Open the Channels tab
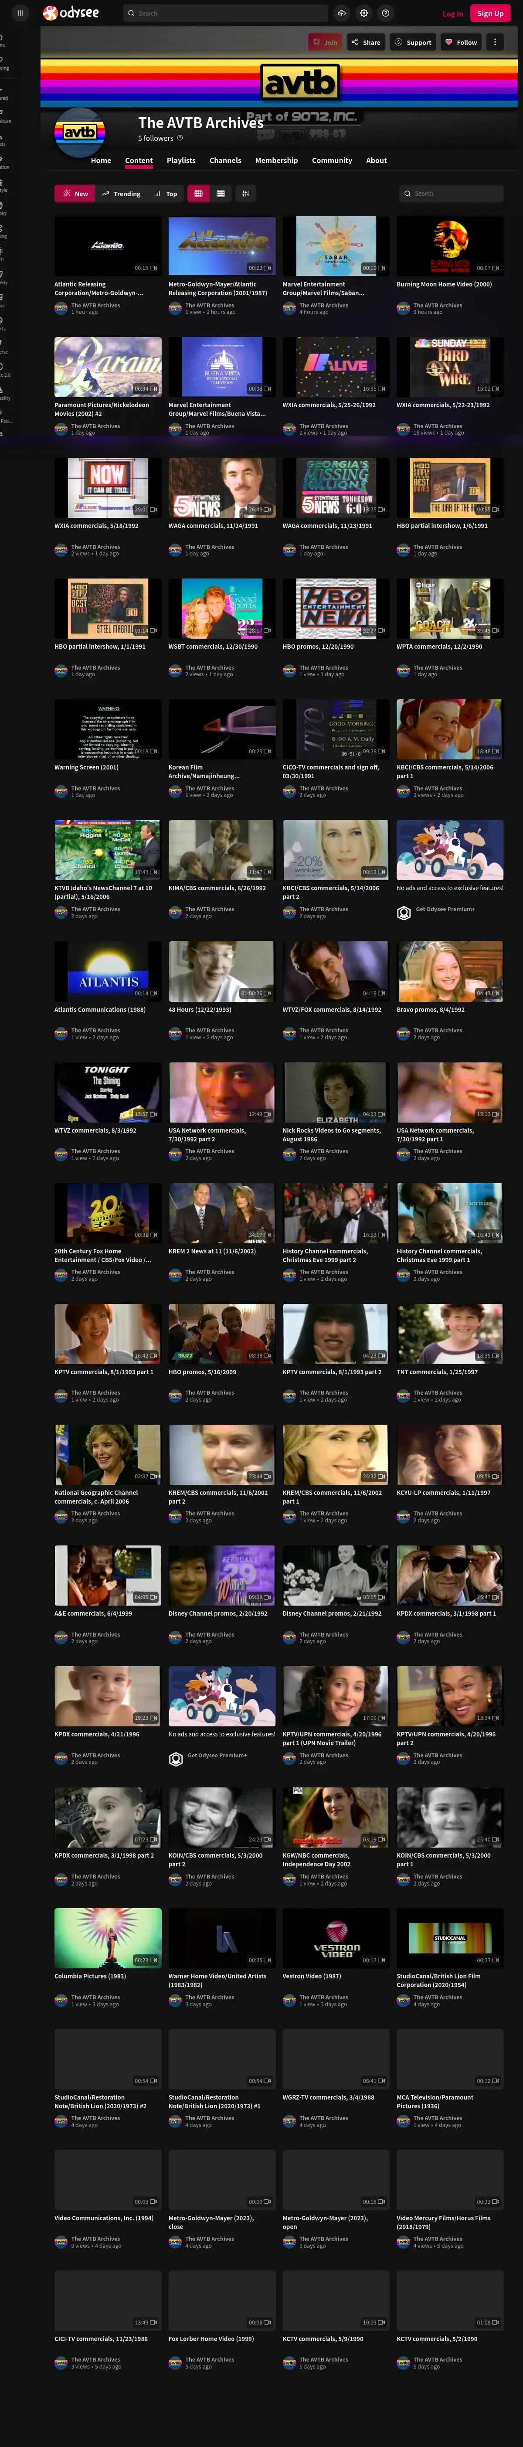This screenshot has width=523, height=2447. pos(225,160)
